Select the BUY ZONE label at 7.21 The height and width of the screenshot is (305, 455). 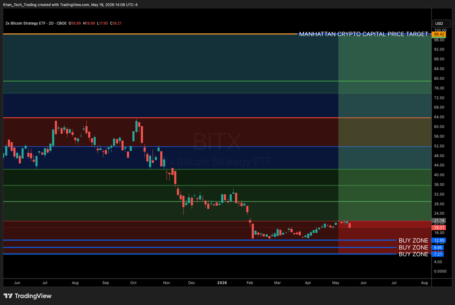413,254
